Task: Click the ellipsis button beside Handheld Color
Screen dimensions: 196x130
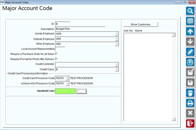Action: click(81, 91)
